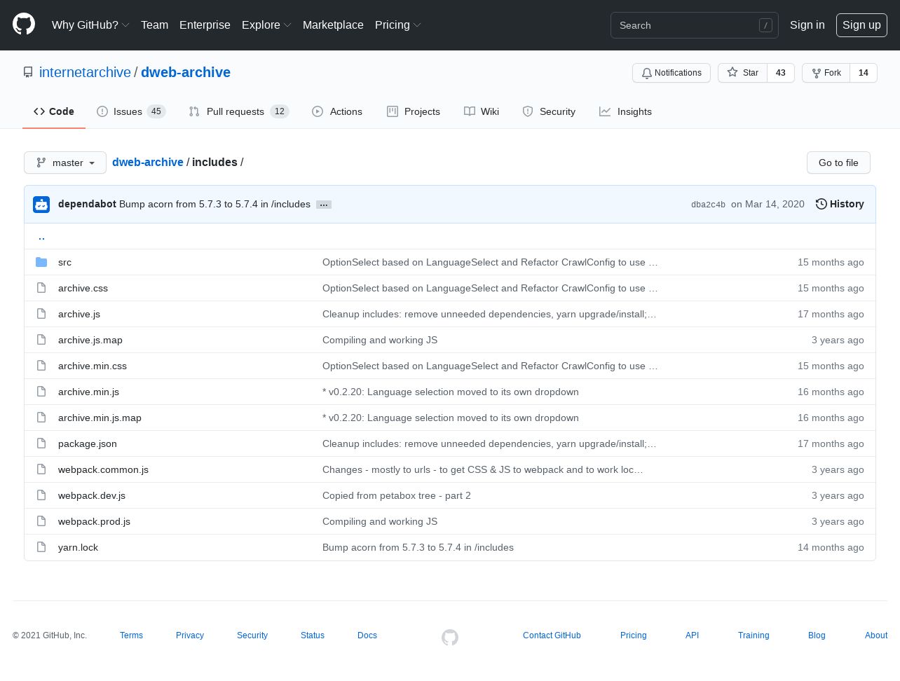This screenshot has width=900, height=681.
Task: Open the Actions tab
Action: click(x=337, y=111)
